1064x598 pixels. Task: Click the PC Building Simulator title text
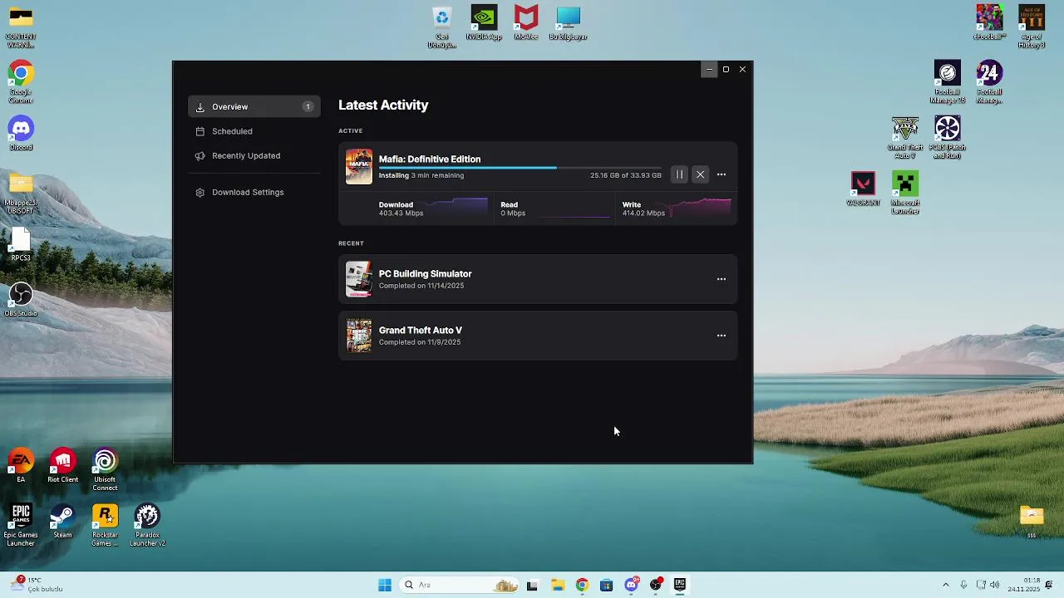click(425, 273)
